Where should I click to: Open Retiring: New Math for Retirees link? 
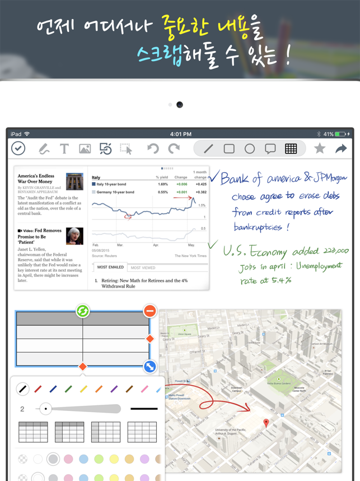coord(144,283)
